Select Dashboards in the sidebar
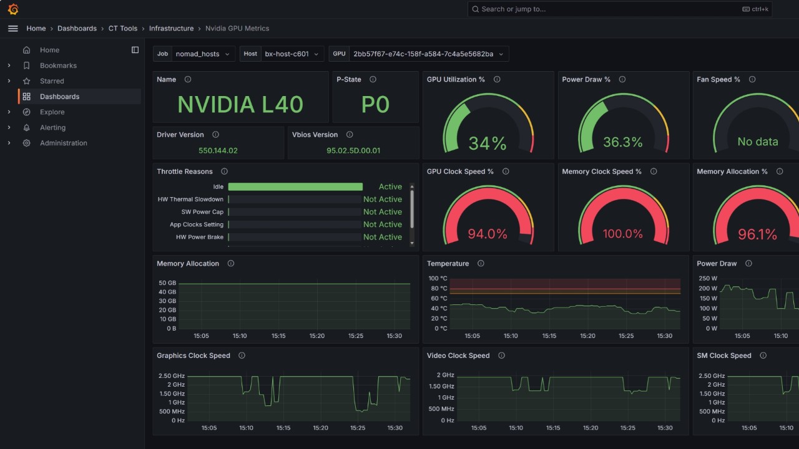 click(59, 97)
